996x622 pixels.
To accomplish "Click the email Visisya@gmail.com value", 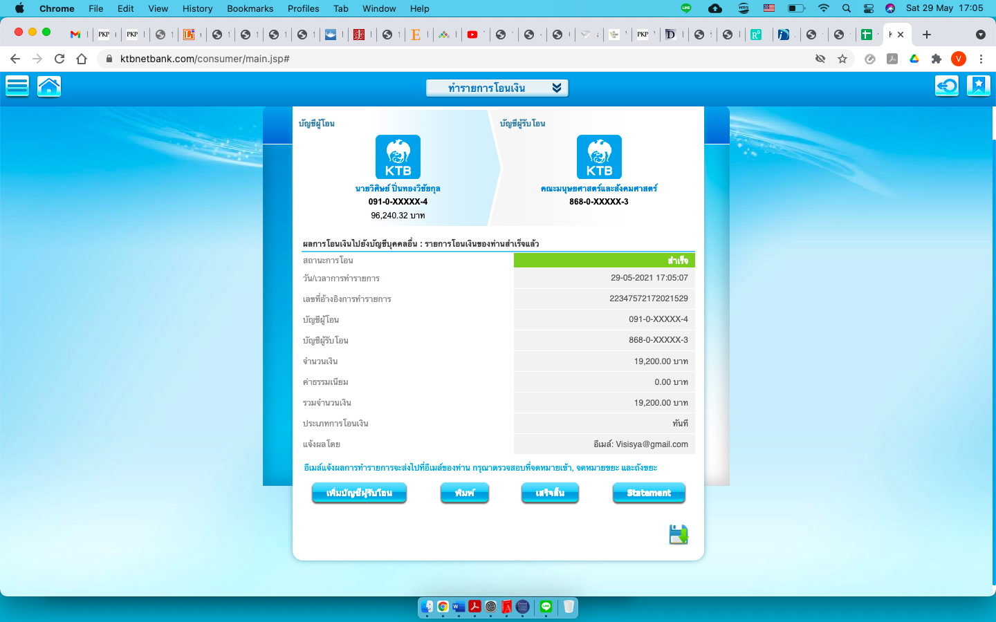I will click(x=652, y=444).
